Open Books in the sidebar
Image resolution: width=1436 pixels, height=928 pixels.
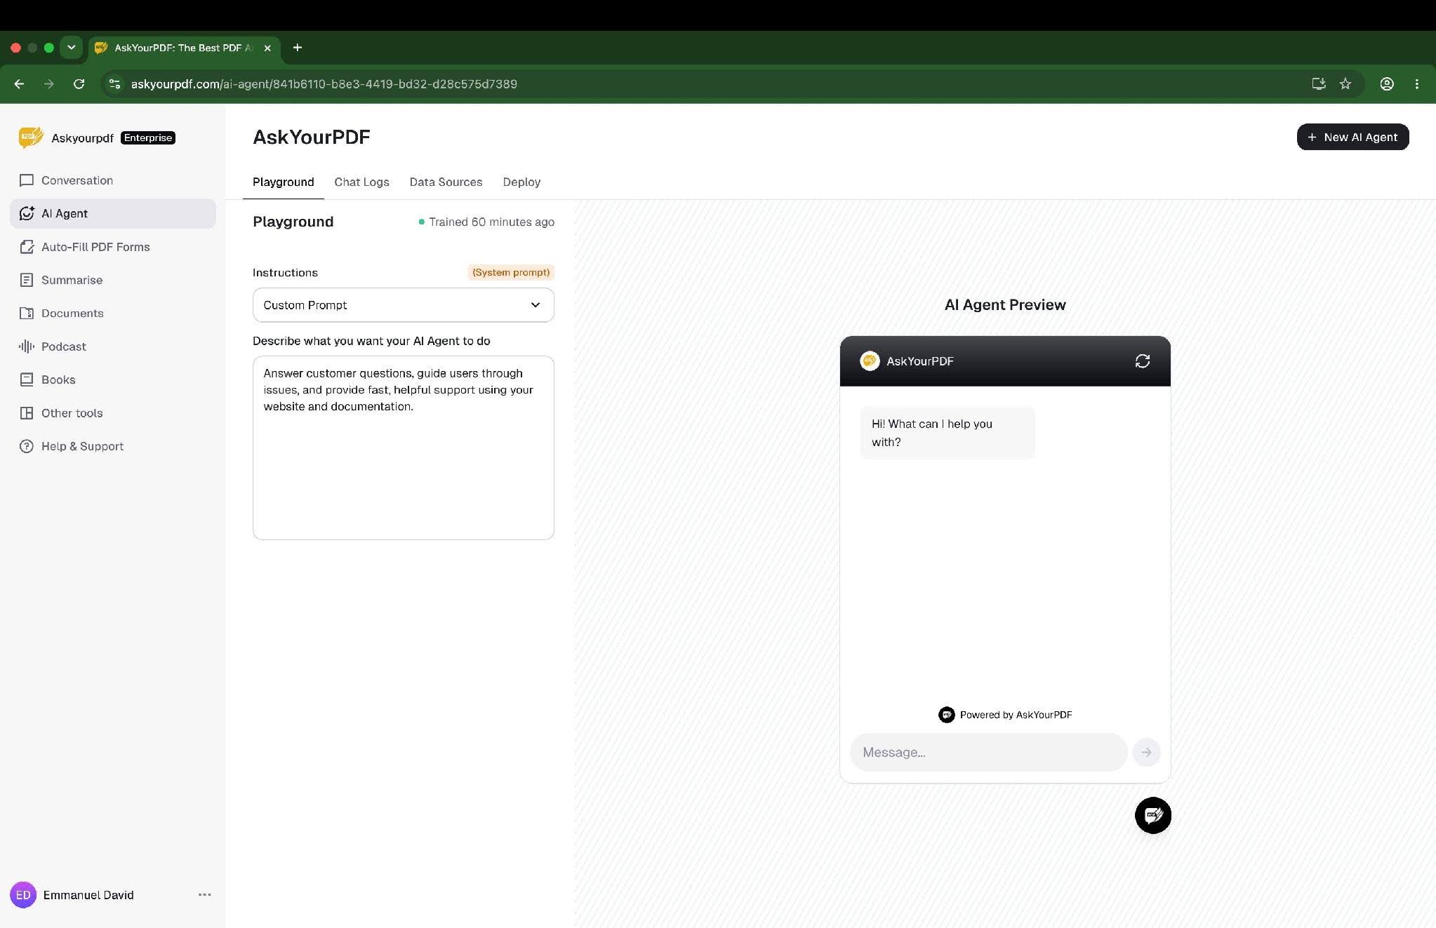point(113,379)
